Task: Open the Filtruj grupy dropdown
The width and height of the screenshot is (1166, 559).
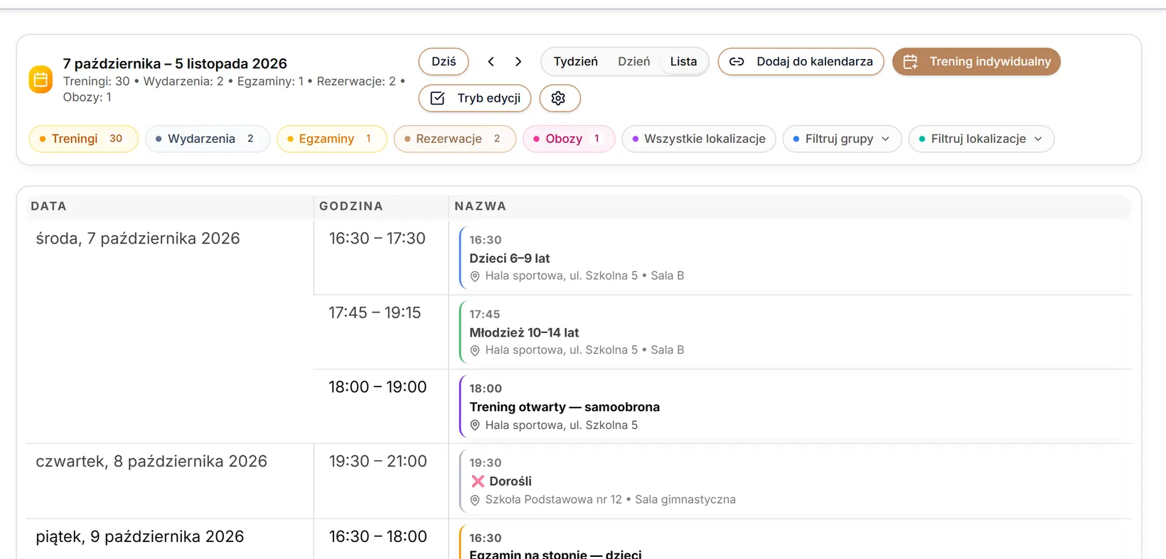Action: pyautogui.click(x=842, y=139)
